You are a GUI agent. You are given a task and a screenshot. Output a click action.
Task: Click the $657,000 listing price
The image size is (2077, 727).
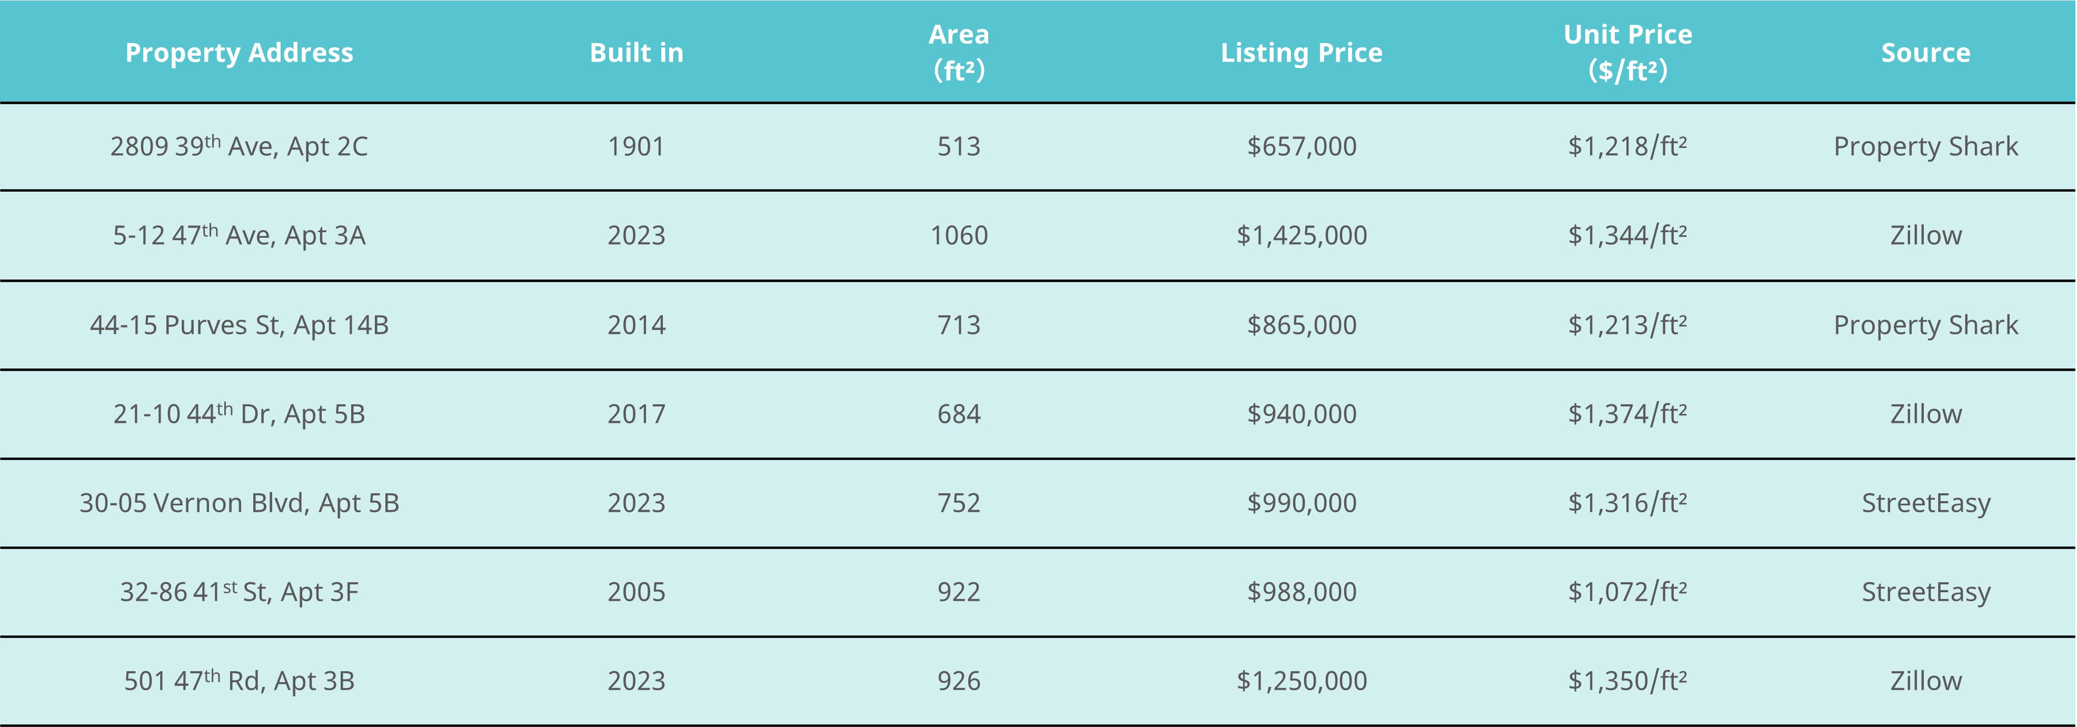[1301, 146]
